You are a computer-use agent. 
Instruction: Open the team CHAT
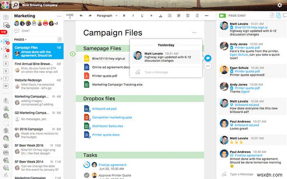(22, 31)
